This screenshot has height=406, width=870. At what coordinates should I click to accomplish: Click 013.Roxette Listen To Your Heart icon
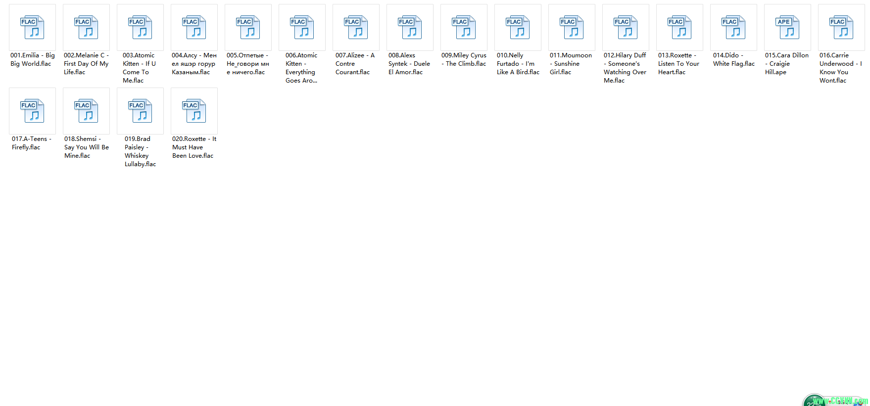click(x=679, y=27)
